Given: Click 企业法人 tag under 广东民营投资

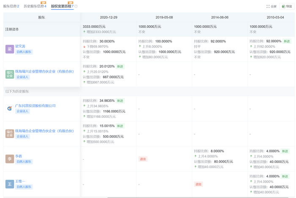Looking at the screenshot, I should (x=22, y=111).
